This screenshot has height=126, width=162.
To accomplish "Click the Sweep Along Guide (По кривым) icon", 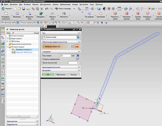I will click(89, 14).
